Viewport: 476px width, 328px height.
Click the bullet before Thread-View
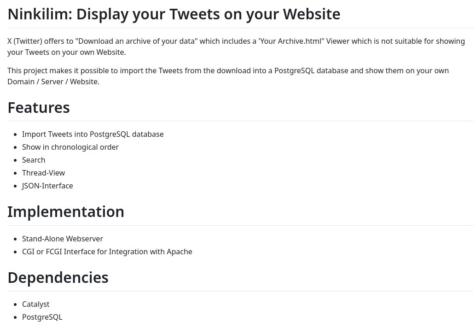tap(16, 173)
